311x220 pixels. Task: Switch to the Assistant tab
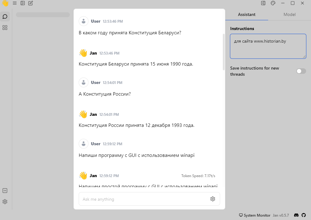(246, 14)
